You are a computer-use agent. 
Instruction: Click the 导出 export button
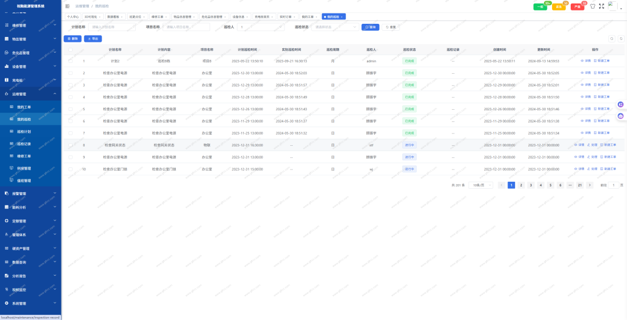93,39
